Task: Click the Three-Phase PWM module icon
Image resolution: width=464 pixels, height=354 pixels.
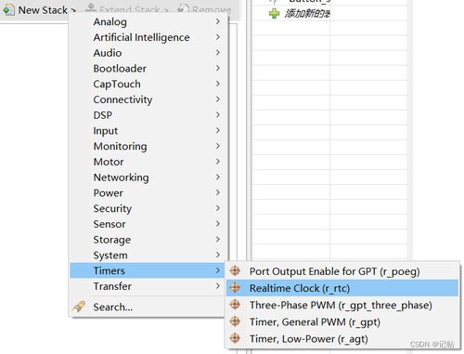Action: (x=235, y=305)
